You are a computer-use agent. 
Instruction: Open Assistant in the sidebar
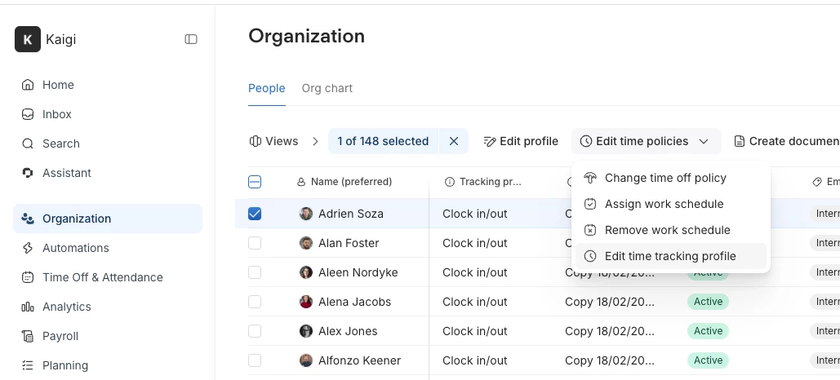click(67, 173)
